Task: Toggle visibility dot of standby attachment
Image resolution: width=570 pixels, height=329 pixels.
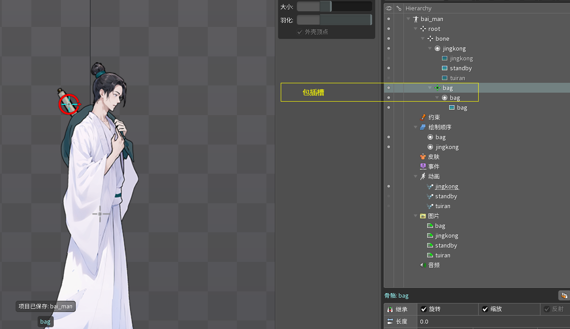Action: 389,68
